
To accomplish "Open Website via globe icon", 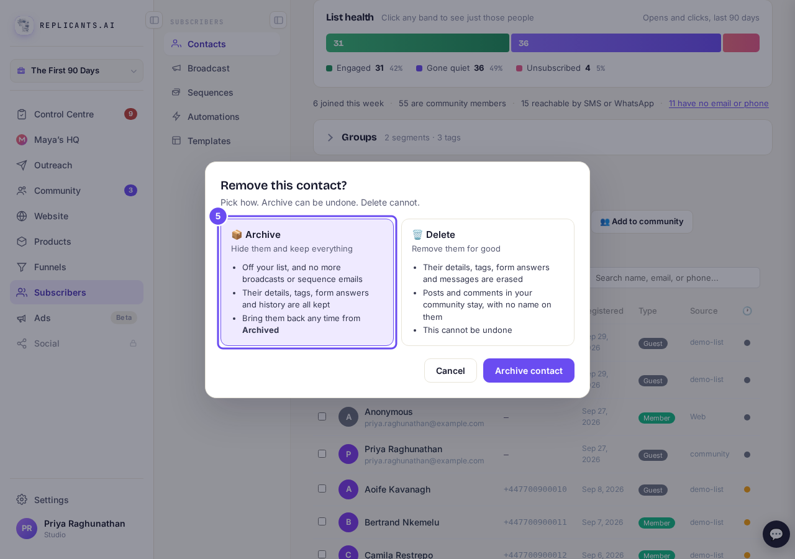I will tap(22, 216).
